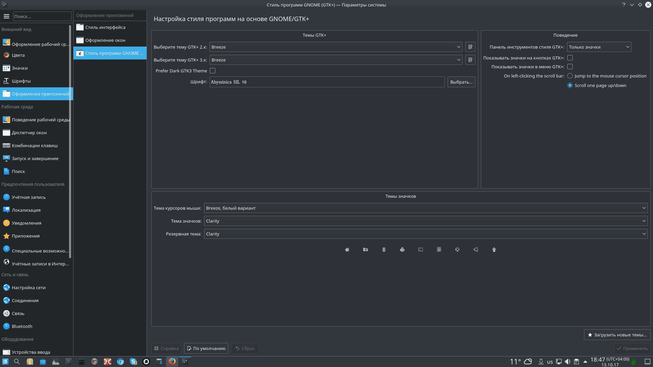
Task: Open Специальные возможности settings
Action: click(x=36, y=250)
